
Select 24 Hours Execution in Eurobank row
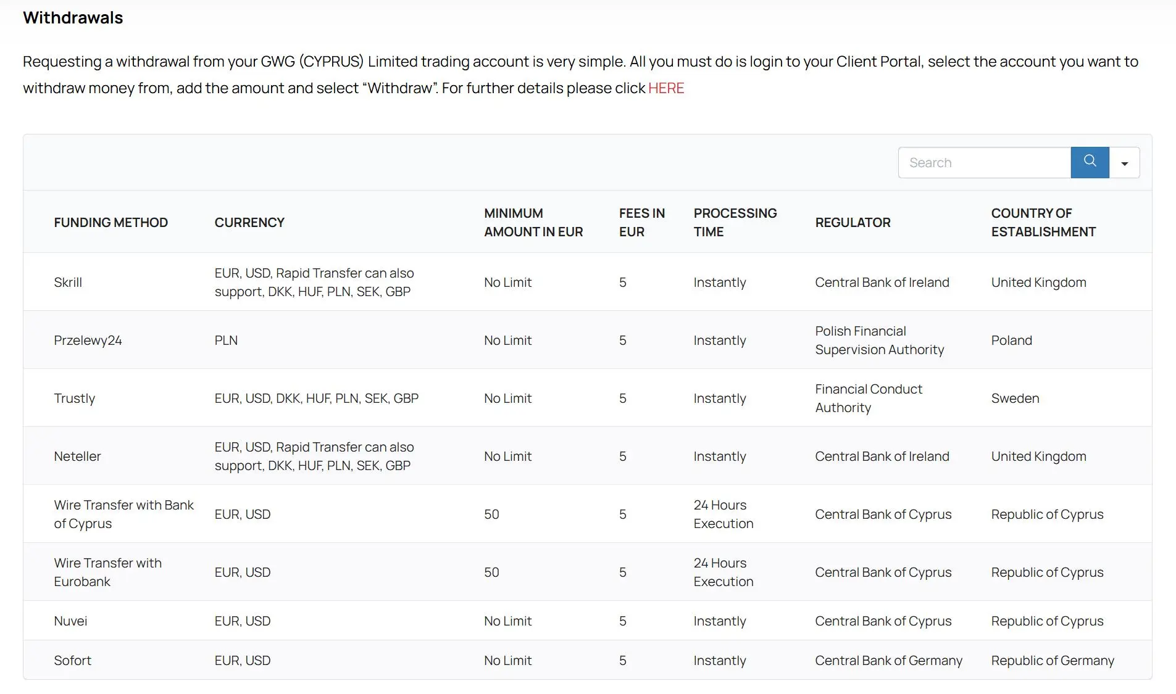point(724,572)
